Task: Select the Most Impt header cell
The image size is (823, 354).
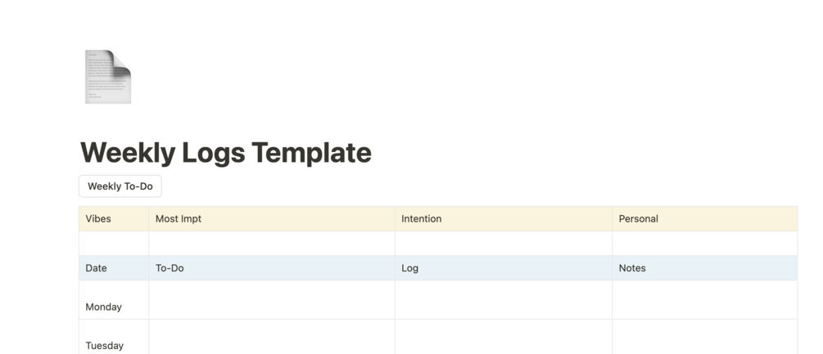Action: pyautogui.click(x=272, y=219)
